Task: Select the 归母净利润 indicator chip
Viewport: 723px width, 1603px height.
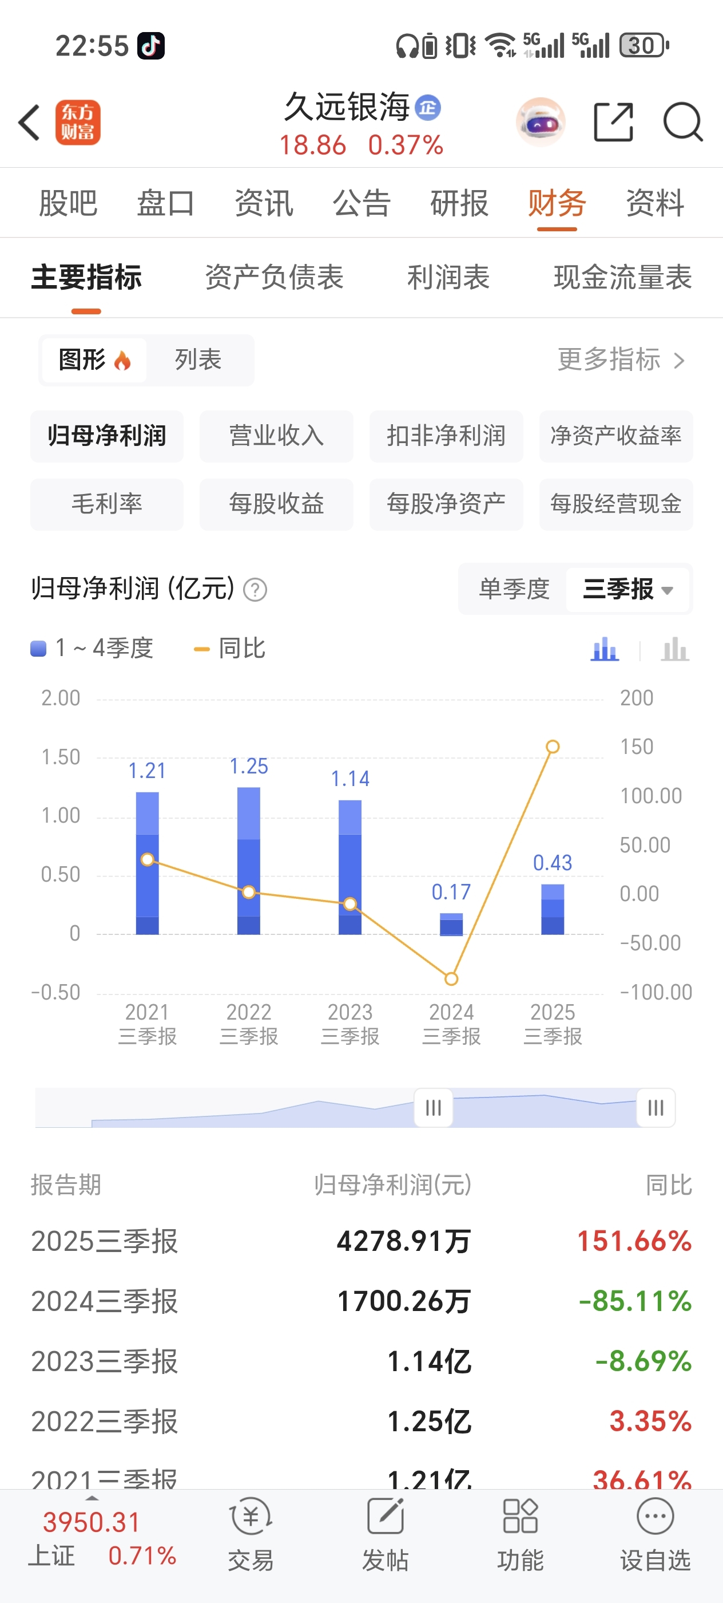Action: tap(107, 436)
